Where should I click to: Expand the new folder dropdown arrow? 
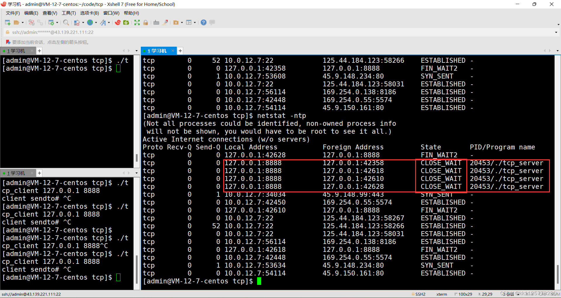182,22
